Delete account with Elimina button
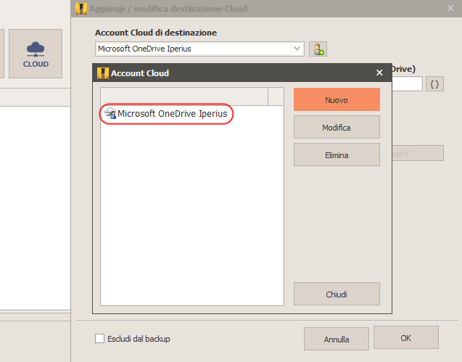This screenshot has height=362, width=462. click(x=337, y=155)
